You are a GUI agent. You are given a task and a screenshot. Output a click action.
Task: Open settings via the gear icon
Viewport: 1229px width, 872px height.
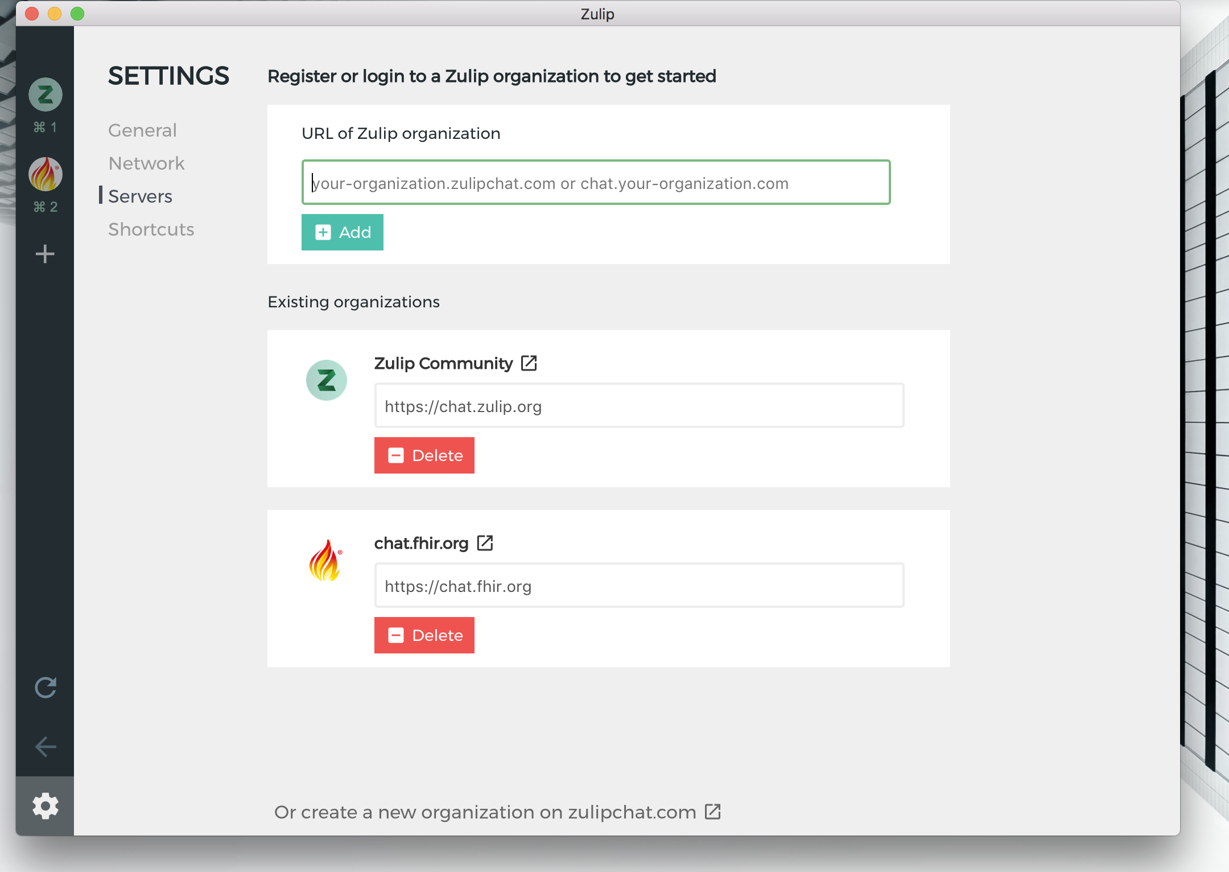pyautogui.click(x=46, y=806)
